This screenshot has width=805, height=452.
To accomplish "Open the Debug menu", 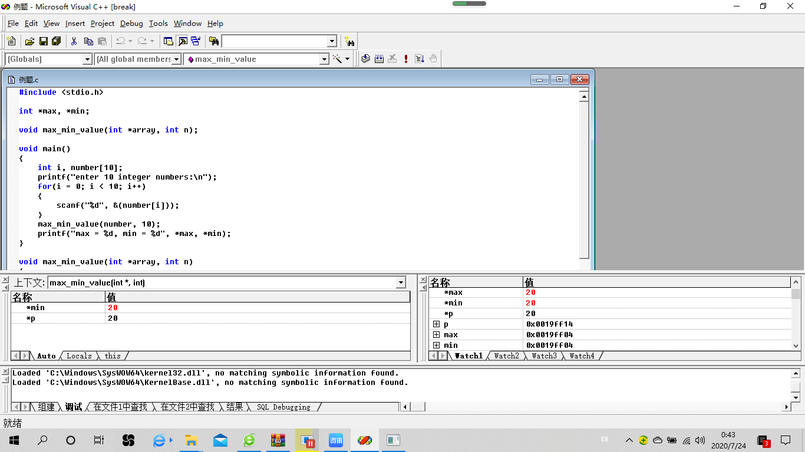I will click(131, 24).
